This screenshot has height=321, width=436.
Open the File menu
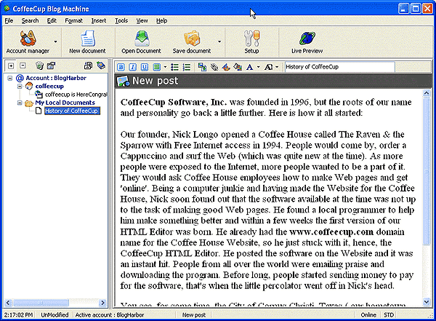pos(9,20)
